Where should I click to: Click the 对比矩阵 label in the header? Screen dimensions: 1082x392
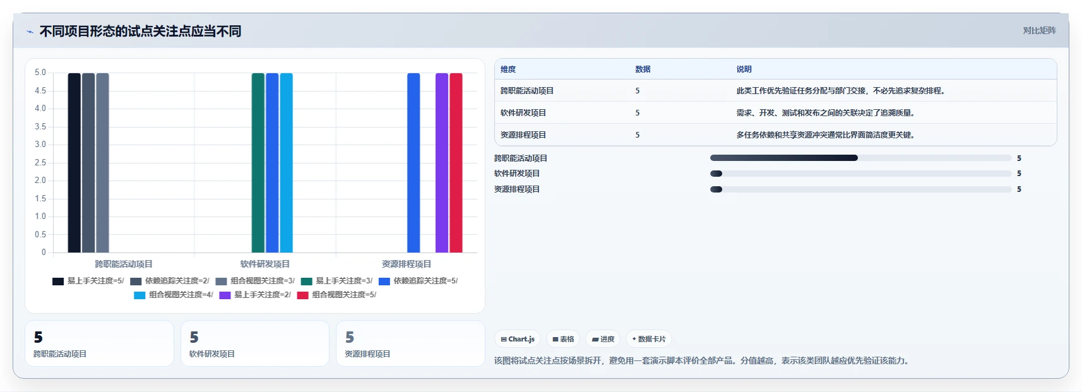tap(1039, 30)
